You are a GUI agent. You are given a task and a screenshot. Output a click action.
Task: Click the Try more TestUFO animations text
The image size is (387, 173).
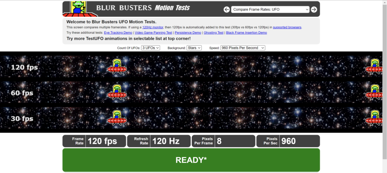[x=128, y=39]
